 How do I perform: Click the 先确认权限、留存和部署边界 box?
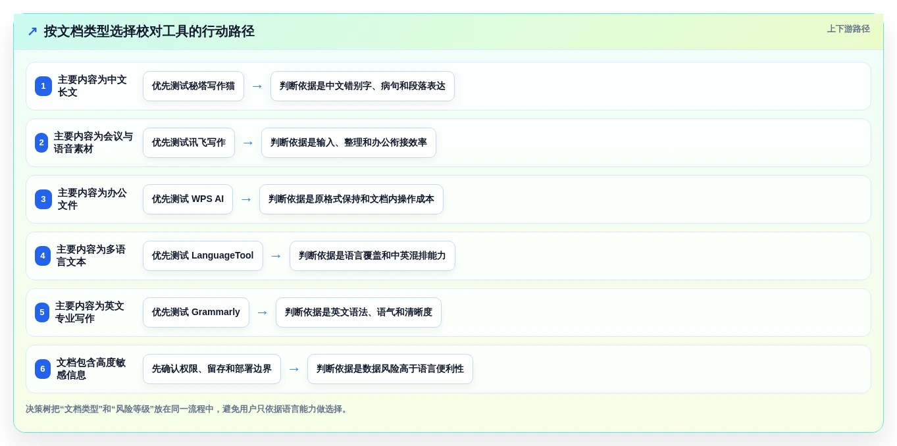coord(212,369)
